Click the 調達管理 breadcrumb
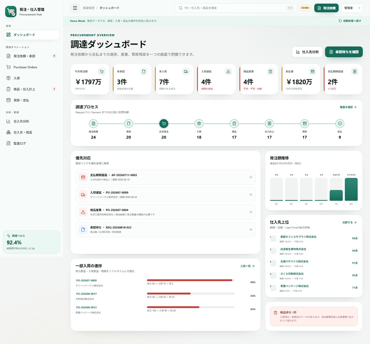The image size is (370, 344). [x=89, y=8]
